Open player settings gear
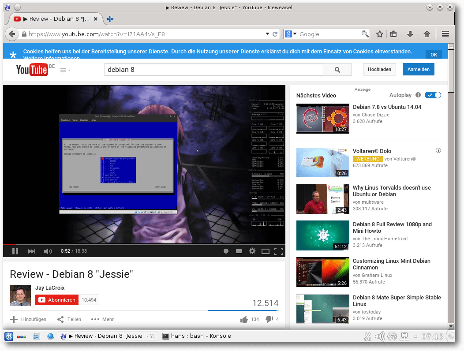The width and height of the screenshot is (464, 351). (x=252, y=251)
